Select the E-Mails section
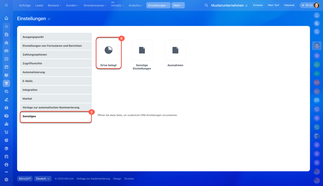The image size is (323, 186). click(x=56, y=81)
